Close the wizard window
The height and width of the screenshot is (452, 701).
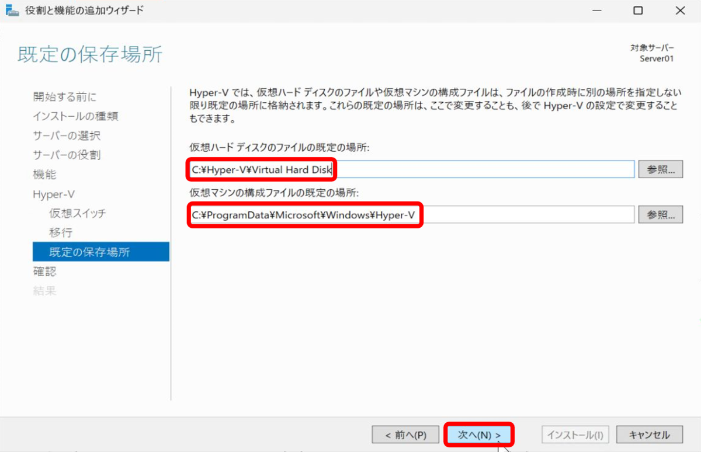pyautogui.click(x=680, y=11)
